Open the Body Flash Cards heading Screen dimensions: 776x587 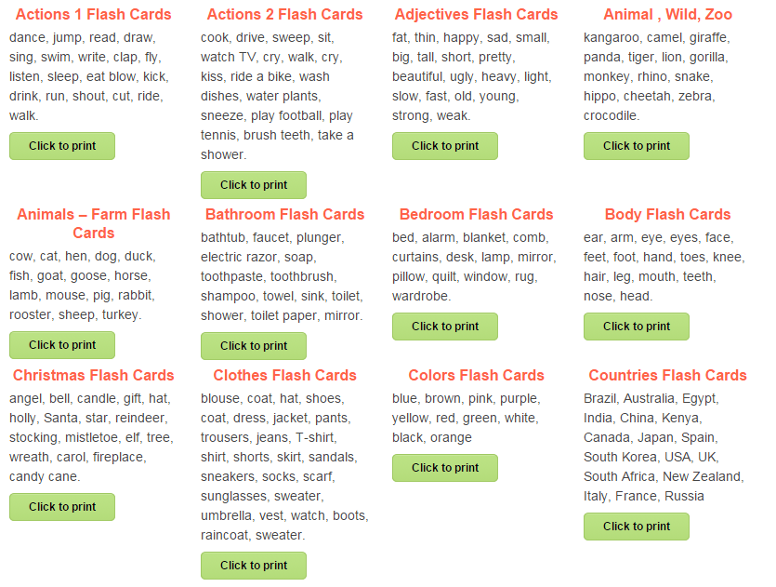[667, 215]
